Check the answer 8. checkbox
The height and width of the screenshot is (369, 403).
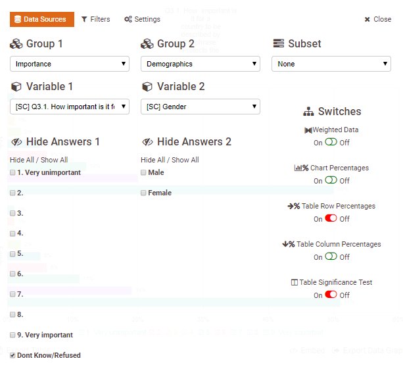coord(12,314)
